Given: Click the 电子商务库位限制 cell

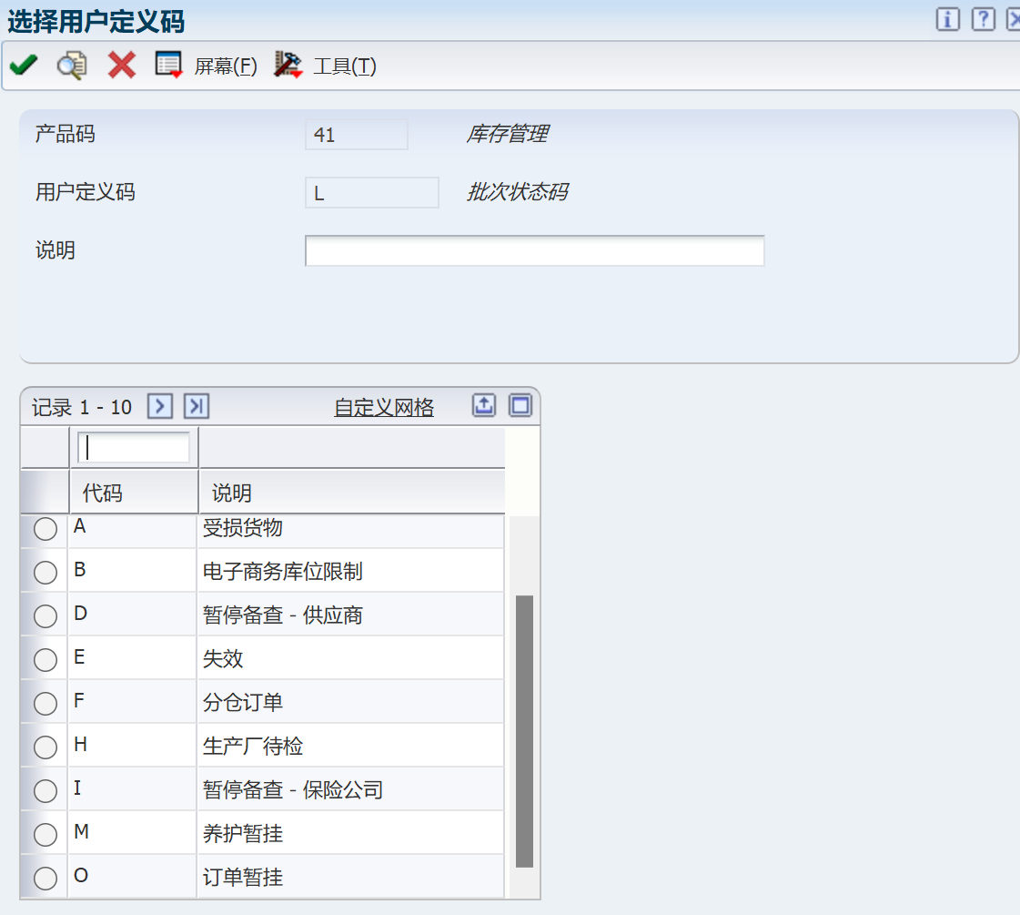Looking at the screenshot, I should 350,571.
